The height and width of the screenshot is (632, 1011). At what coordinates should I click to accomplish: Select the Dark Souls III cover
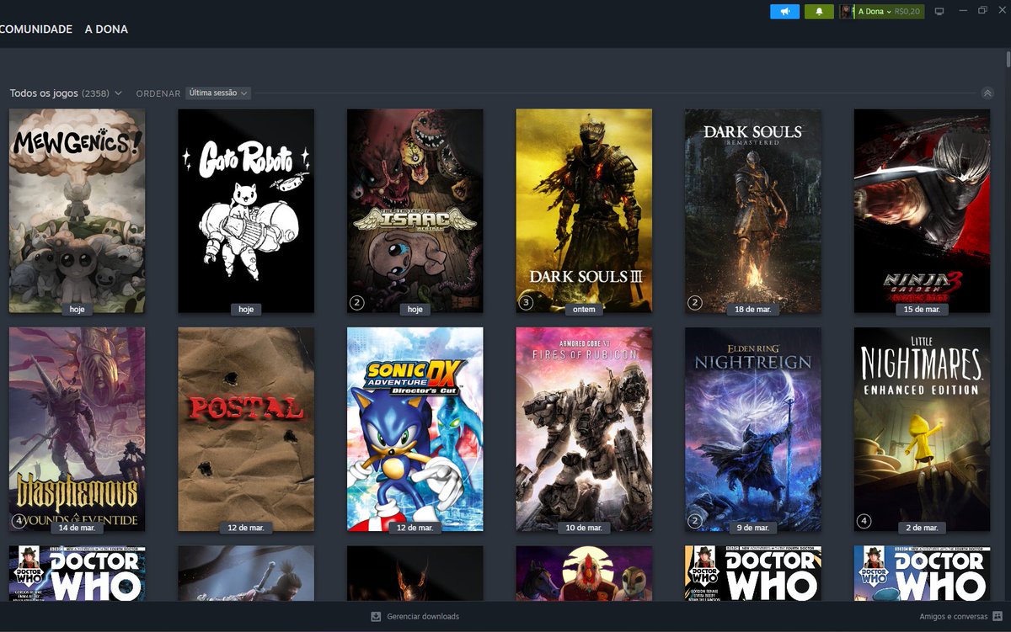584,210
